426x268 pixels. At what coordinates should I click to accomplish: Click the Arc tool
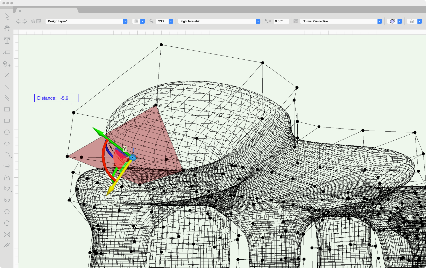click(7, 155)
